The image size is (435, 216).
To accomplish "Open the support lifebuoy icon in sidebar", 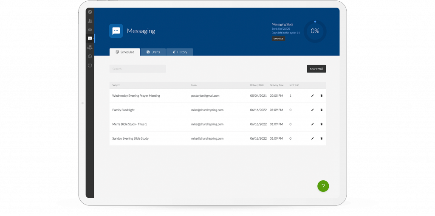I will [90, 56].
